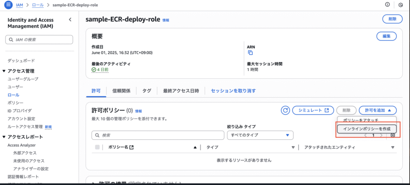Screen dimensions: 410x185
Task: Open ユーザーグループ in sidebar
Action: (x=23, y=79)
